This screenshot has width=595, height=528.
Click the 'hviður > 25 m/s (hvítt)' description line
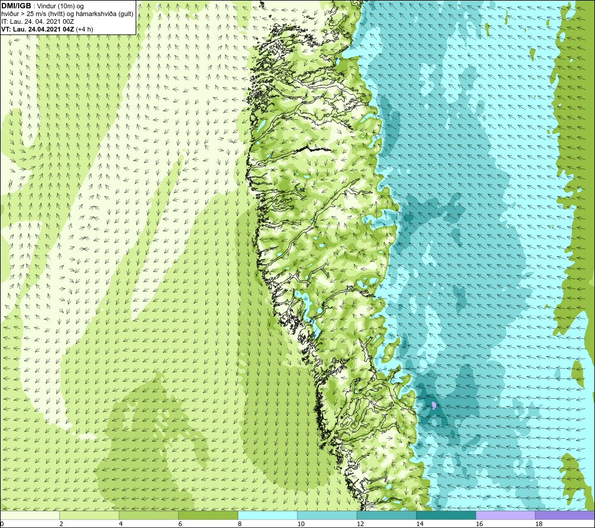coord(67,14)
